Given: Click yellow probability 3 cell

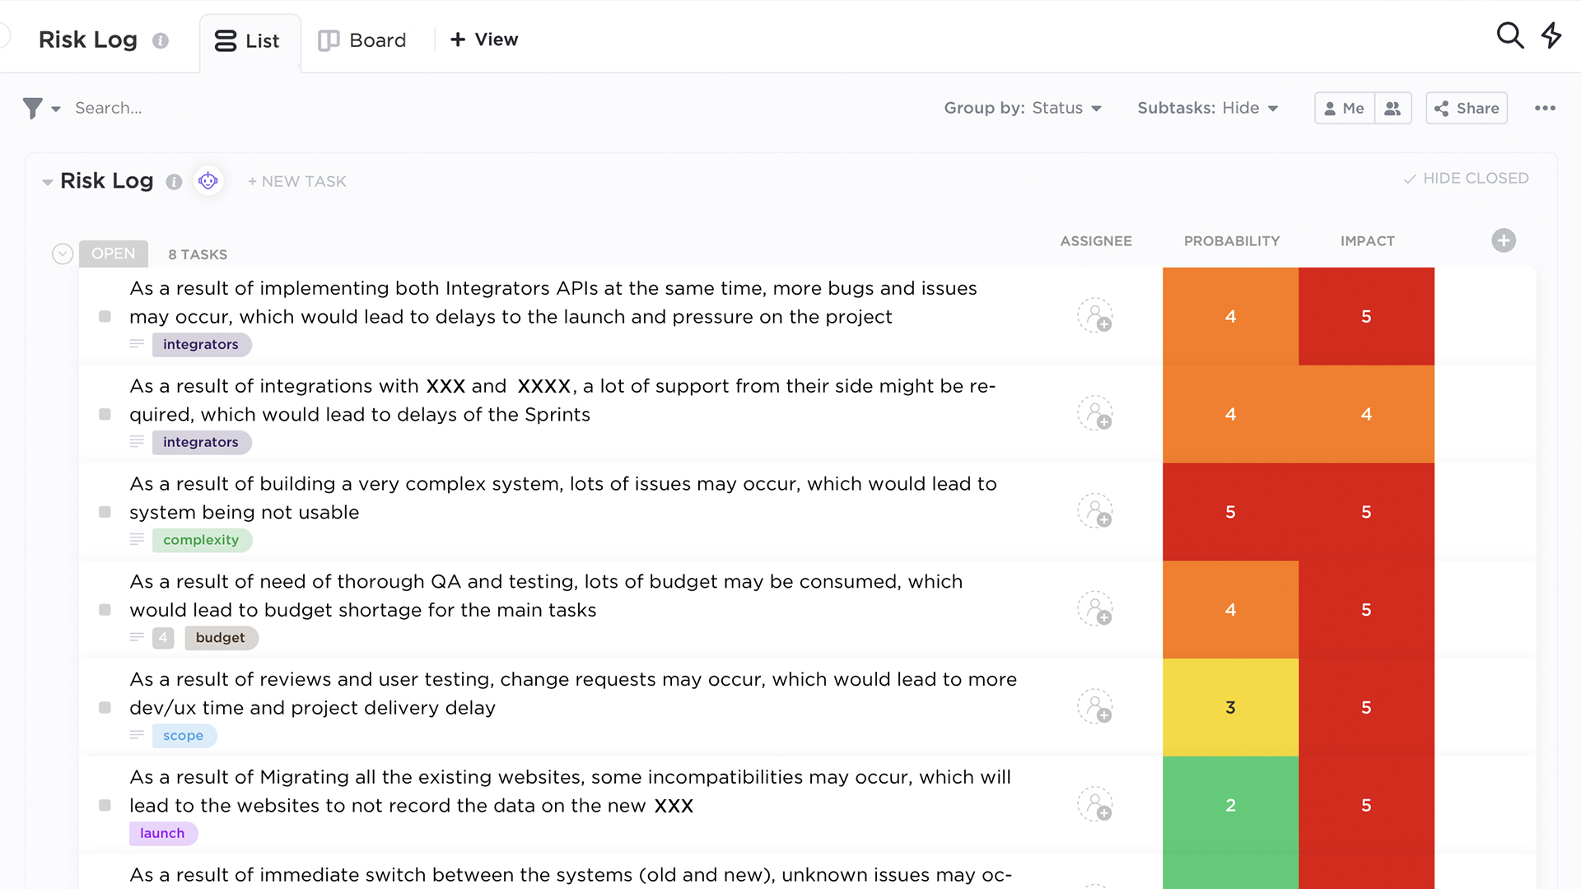Looking at the screenshot, I should coord(1230,707).
